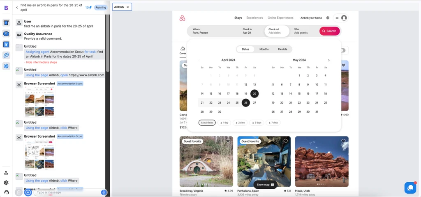This screenshot has height=197, width=421.
Task: Click the Type a message field
Action: pyautogui.click(x=66, y=192)
